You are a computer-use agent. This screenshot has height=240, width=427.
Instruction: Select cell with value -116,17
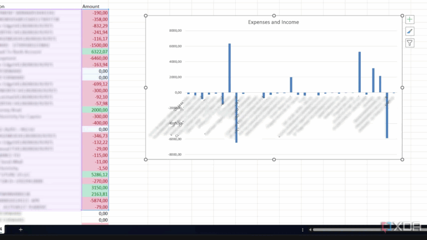[x=95, y=39]
